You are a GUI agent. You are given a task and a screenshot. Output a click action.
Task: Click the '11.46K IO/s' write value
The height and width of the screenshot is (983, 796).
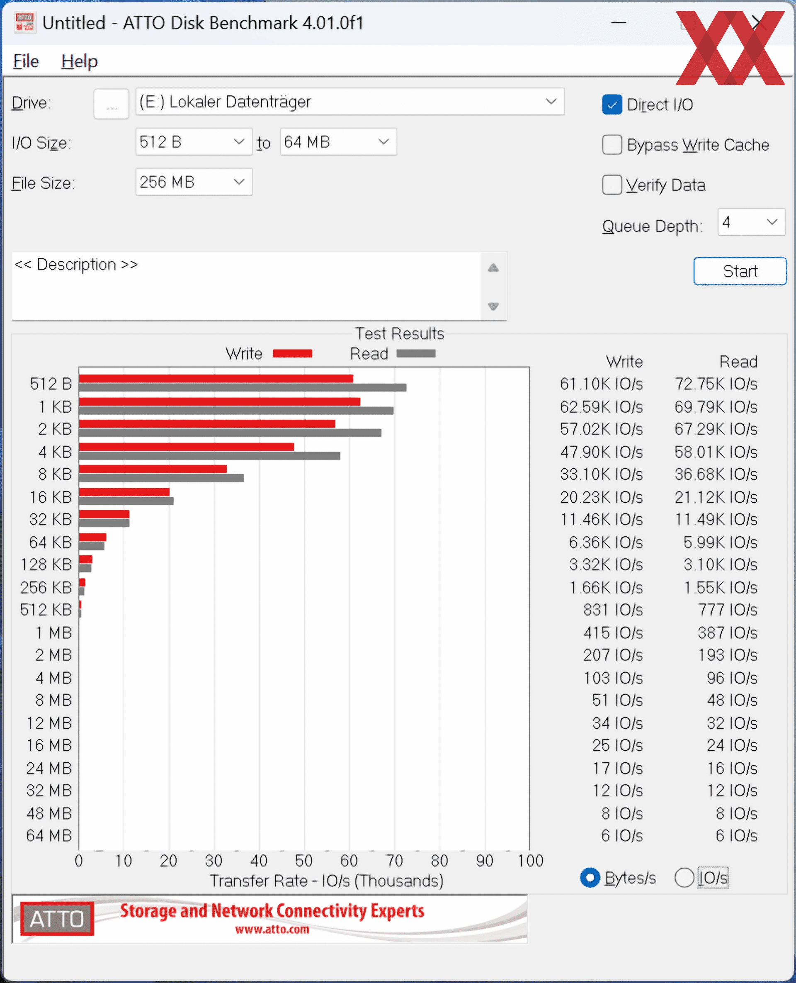point(601,519)
